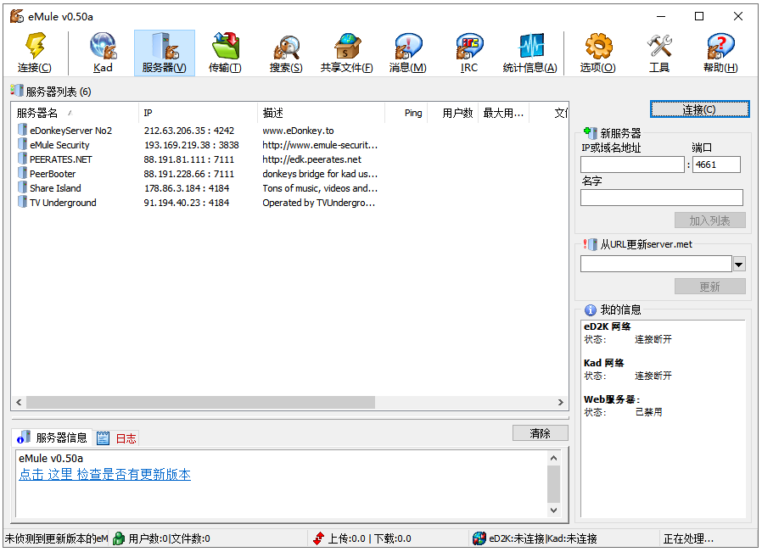Open the 消息 messages view
This screenshot has width=762, height=552.
tap(407, 51)
